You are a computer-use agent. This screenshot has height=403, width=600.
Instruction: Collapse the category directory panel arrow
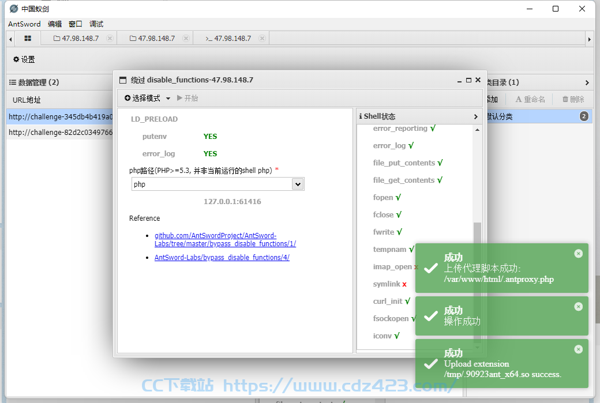tap(587, 82)
